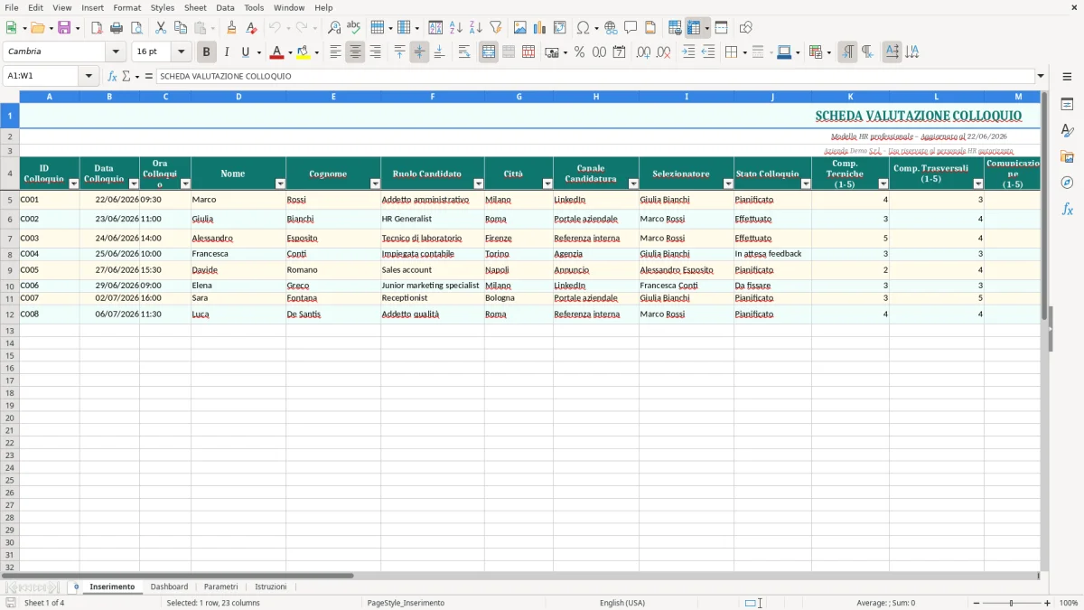Sort ascending A to Z
1084x610 pixels.
coord(456,28)
